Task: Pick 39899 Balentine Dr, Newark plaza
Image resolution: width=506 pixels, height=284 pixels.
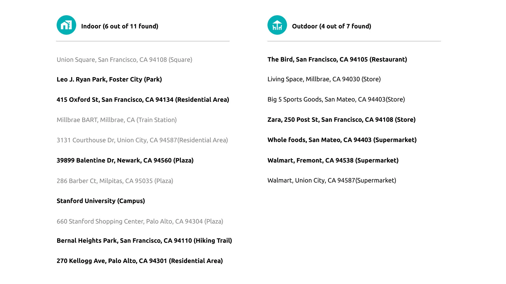Action: coord(125,160)
